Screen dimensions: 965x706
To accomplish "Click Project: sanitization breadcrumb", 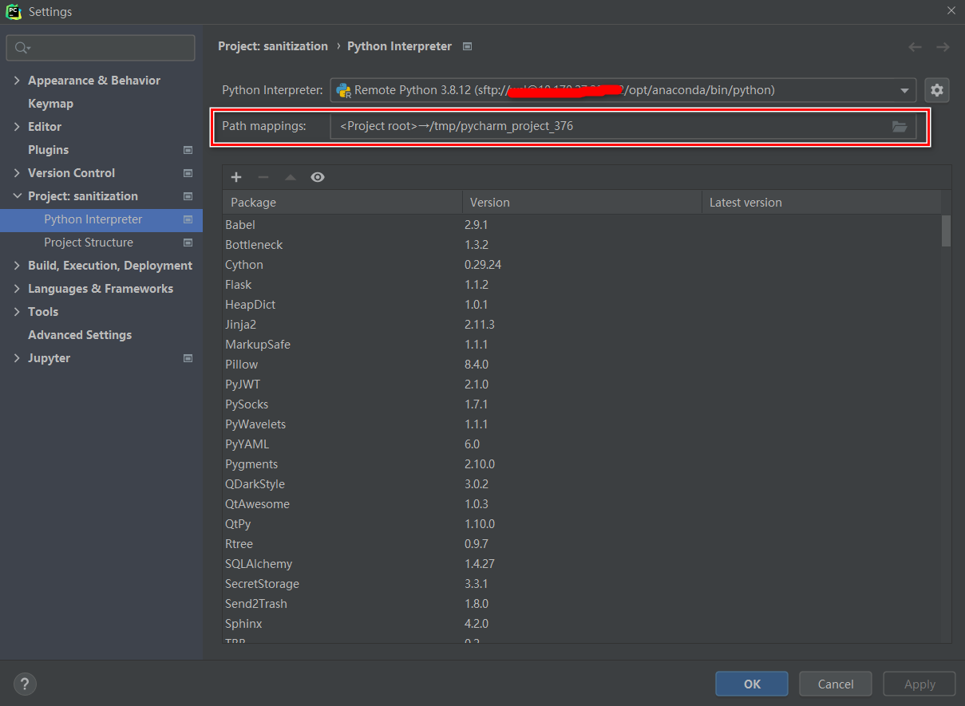I will [x=273, y=46].
